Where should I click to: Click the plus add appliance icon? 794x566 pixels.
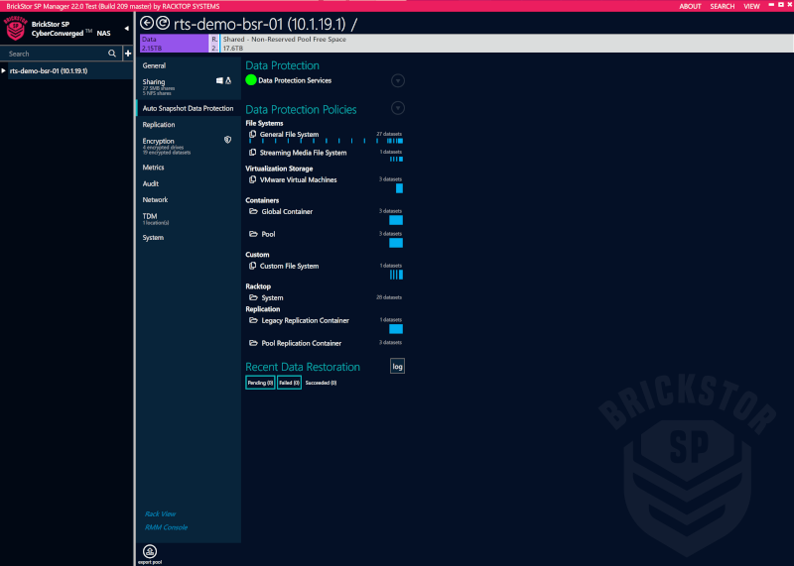pyautogui.click(x=128, y=54)
